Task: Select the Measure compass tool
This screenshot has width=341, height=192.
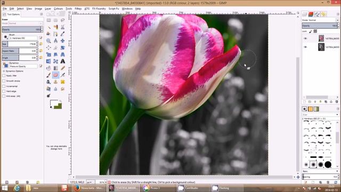Action: tap(55, 41)
